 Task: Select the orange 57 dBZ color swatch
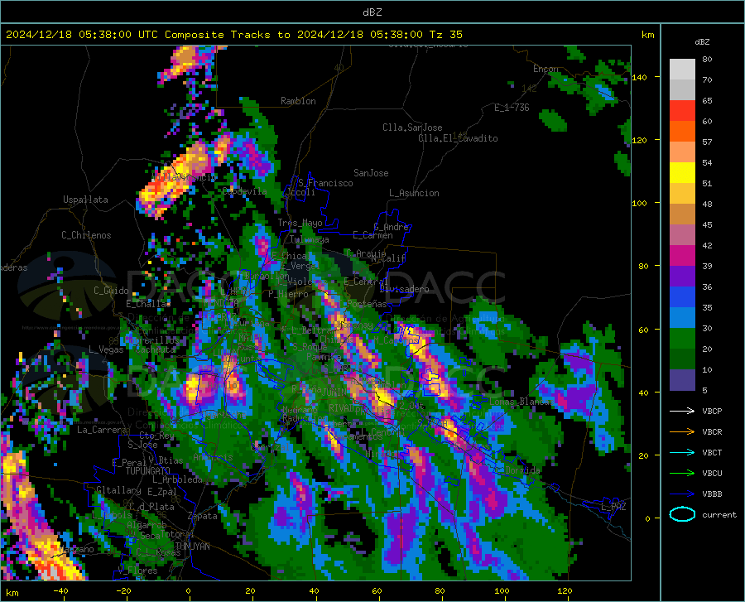(x=682, y=132)
